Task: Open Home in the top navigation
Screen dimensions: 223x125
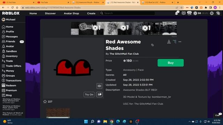Action: coord(33,13)
